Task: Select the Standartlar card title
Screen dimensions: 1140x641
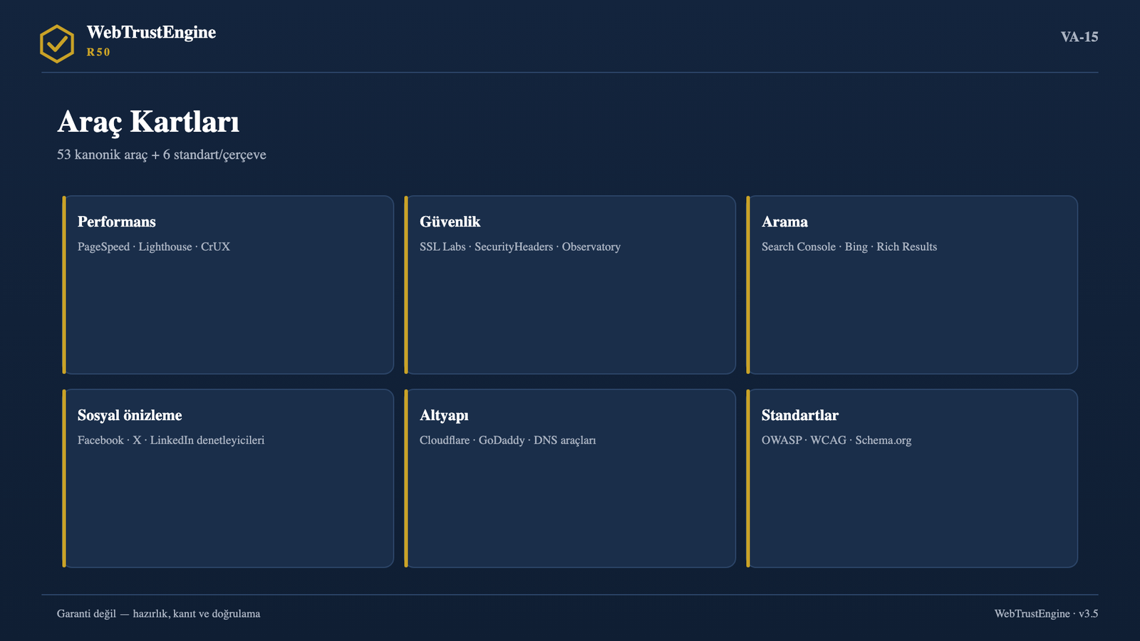Action: pos(800,415)
